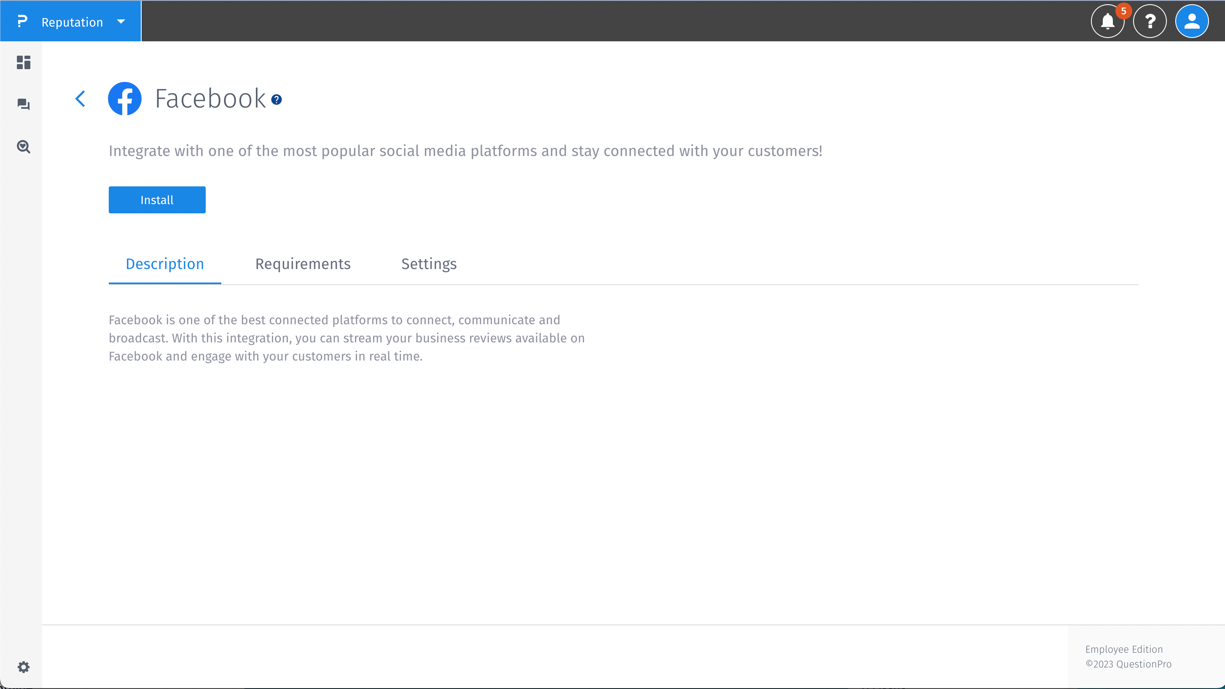Select the Description tab
The height and width of the screenshot is (689, 1225).
tap(164, 264)
